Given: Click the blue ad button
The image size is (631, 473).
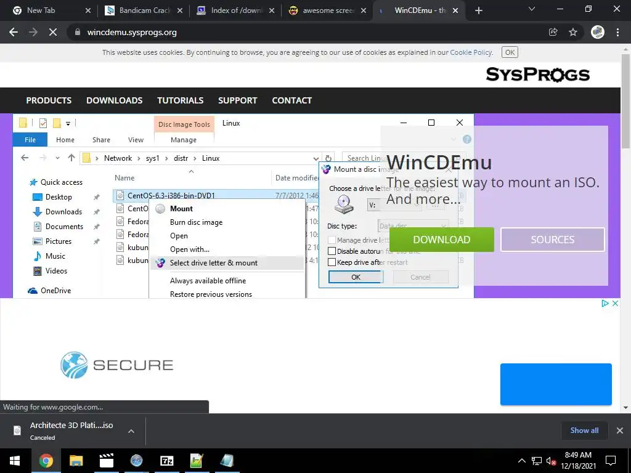Looking at the screenshot, I should pyautogui.click(x=556, y=384).
